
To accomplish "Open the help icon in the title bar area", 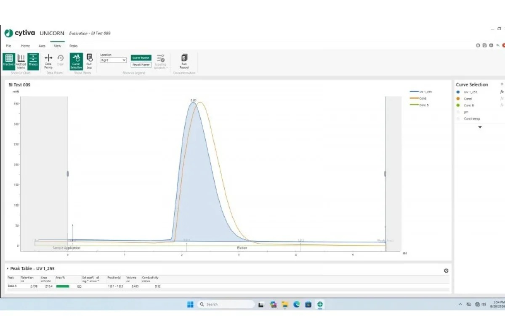I will point(478,45).
